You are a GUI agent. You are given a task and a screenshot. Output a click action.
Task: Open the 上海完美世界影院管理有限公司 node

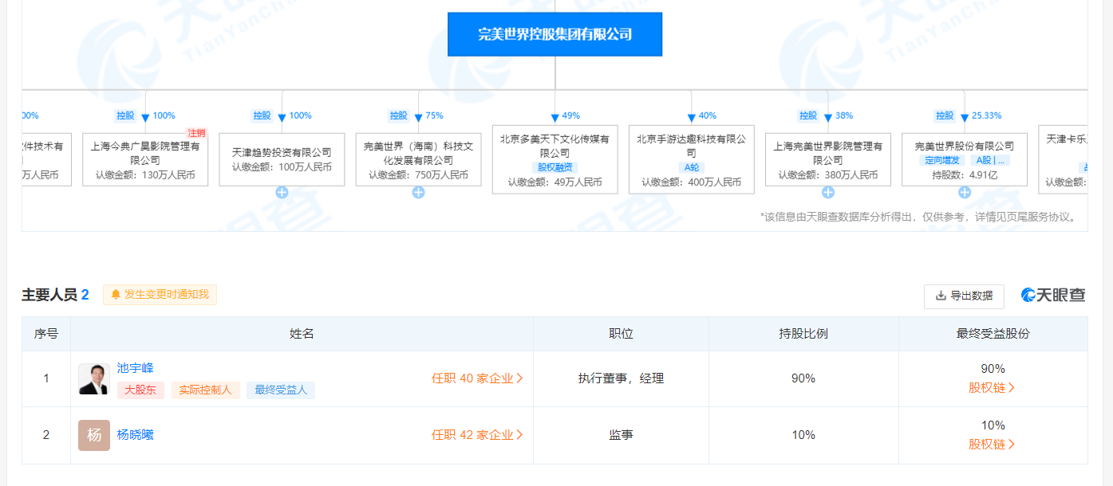[x=828, y=159]
